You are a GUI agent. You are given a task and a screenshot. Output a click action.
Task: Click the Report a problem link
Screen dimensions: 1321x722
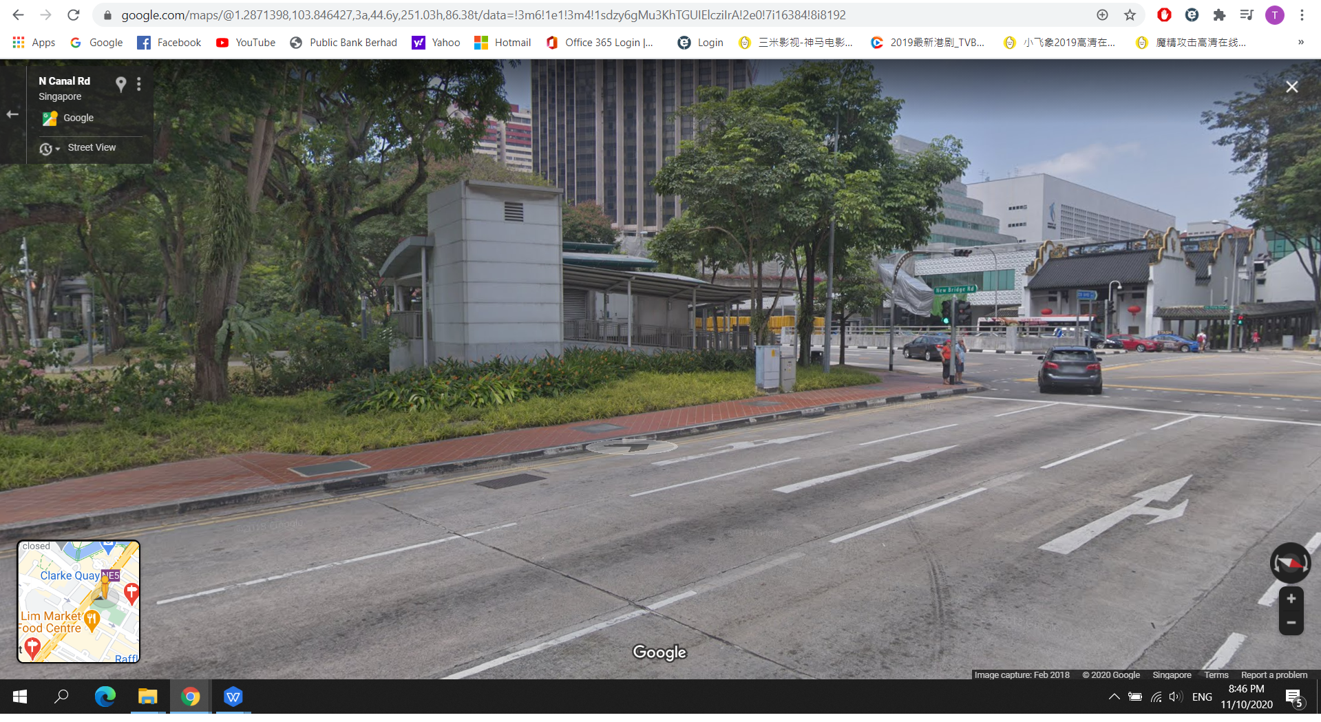[1274, 675]
